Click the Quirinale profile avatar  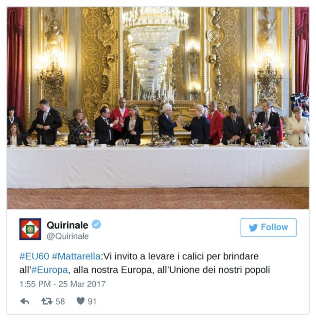(x=30, y=229)
